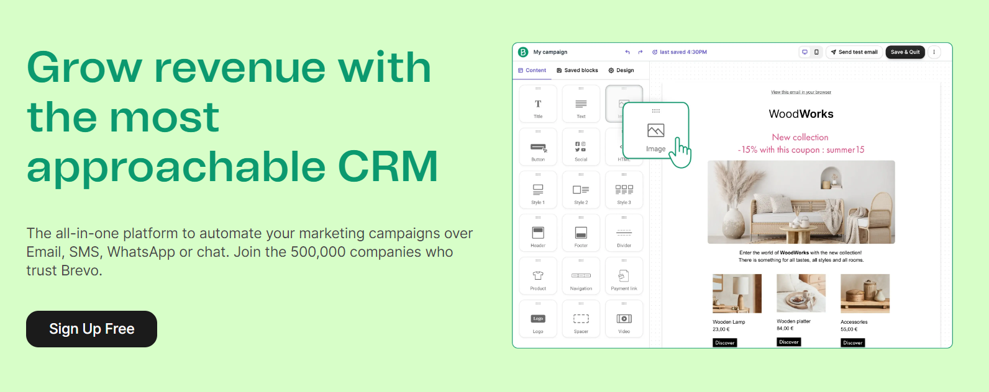The image size is (989, 392).
Task: Switch to desktop preview icon
Action: click(804, 52)
